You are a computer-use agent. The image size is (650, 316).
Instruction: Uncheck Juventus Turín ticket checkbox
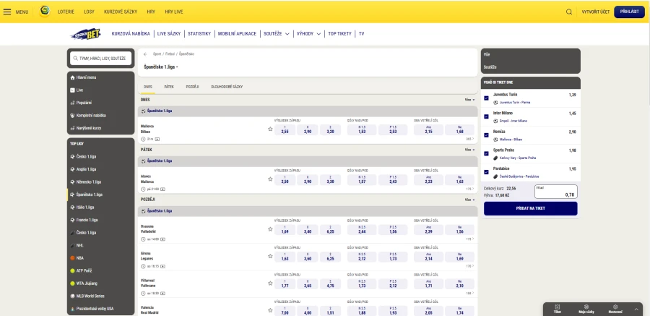pos(486,98)
